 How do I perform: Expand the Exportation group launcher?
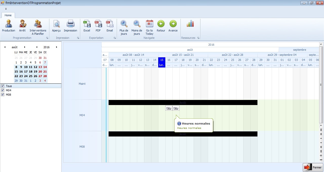pos(115,38)
